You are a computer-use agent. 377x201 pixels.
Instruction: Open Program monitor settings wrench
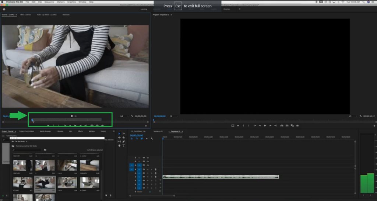click(360, 116)
